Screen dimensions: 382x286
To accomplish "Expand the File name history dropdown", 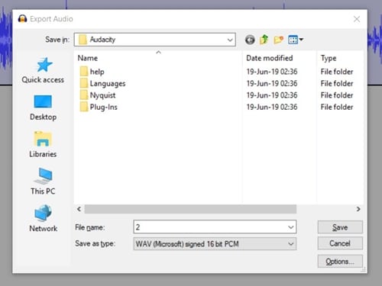I will (x=290, y=227).
